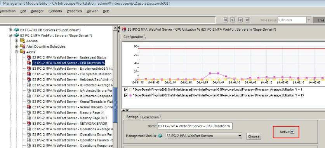325x148 pixels.
Task: Click the Operations Errors Per alert icon
Action: [29, 134]
